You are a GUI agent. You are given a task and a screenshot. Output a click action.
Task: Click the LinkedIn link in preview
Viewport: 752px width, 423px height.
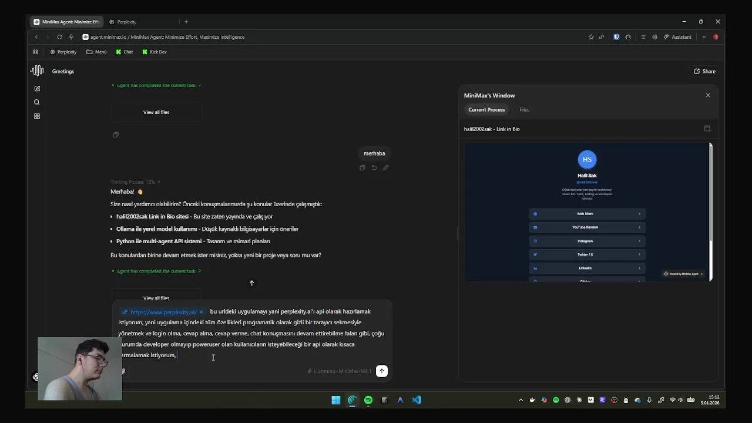pos(587,268)
